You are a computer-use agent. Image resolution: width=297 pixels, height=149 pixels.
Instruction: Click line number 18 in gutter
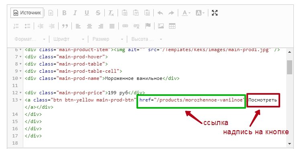click(x=15, y=143)
